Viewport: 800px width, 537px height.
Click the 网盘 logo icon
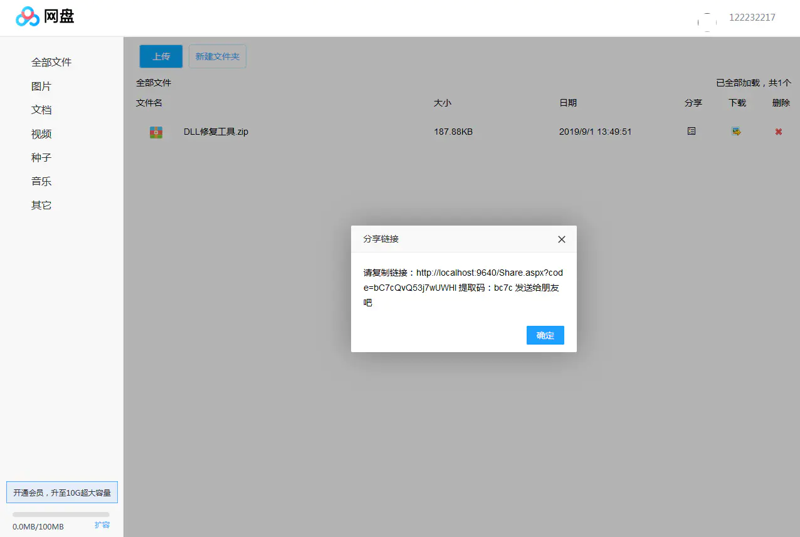26,17
